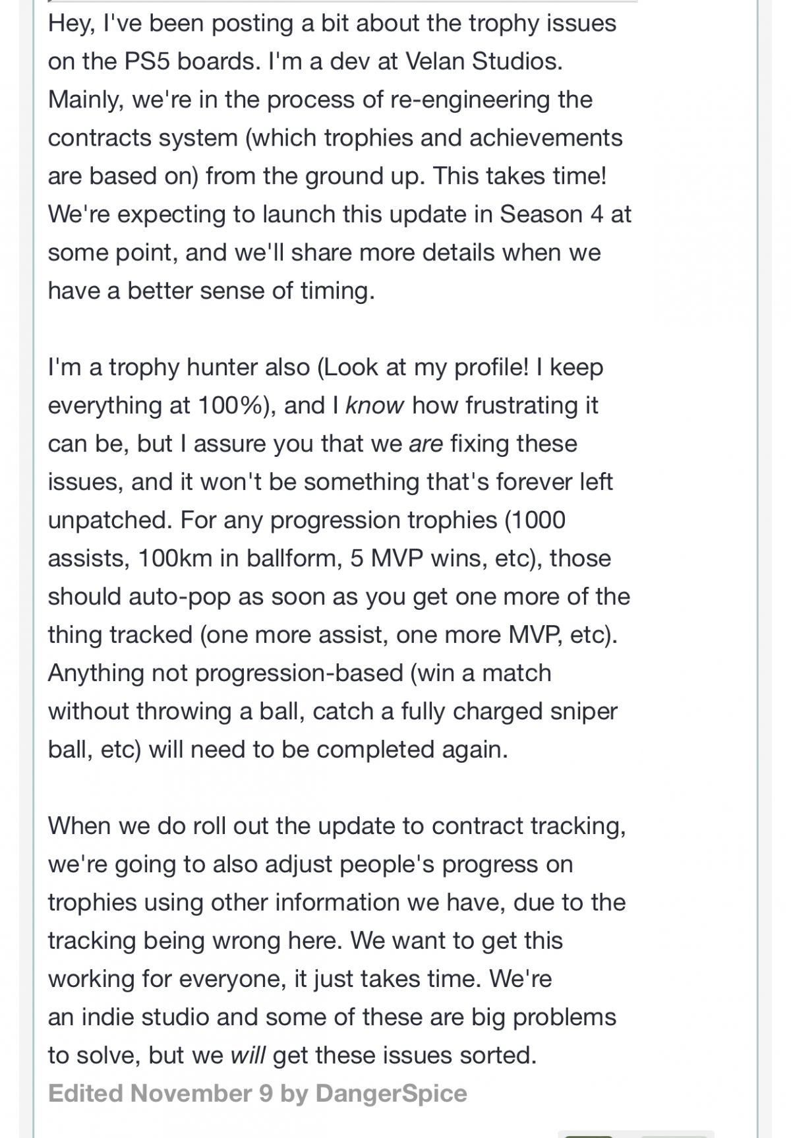
Task: Click the line starting "When we do roll out"
Action: click(x=337, y=825)
